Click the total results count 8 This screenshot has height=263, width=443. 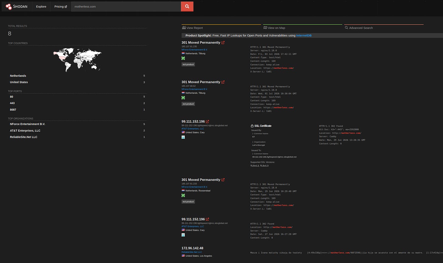(10, 34)
